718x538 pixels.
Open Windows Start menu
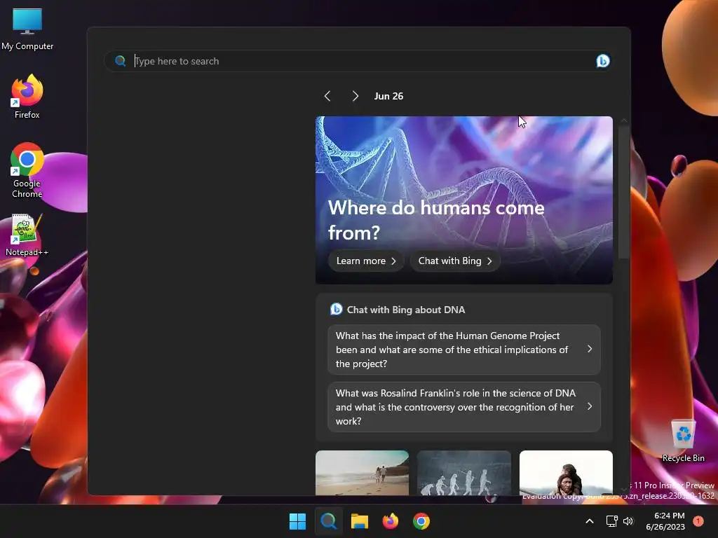coord(297,521)
